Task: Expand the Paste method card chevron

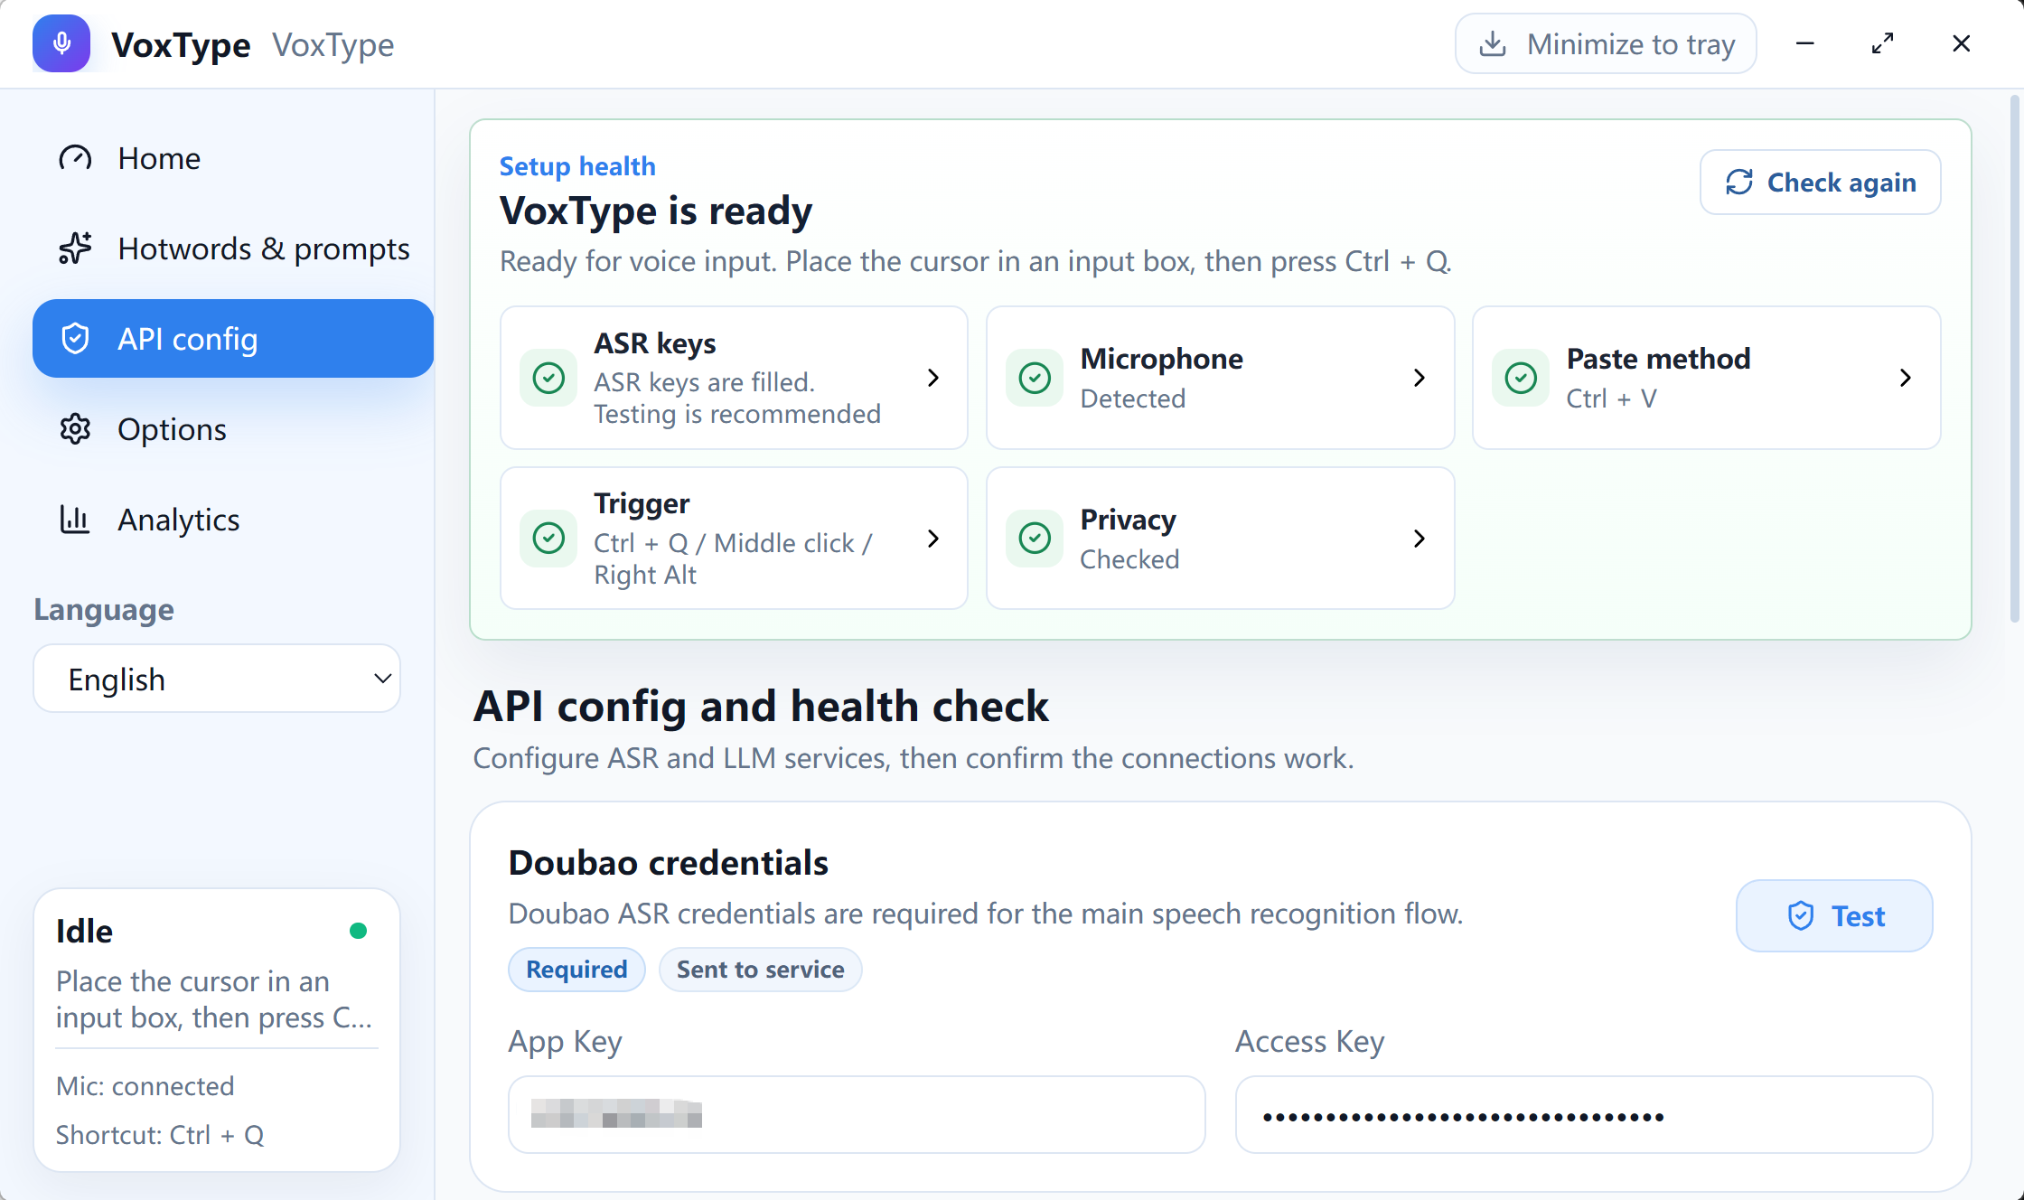Action: click(1906, 378)
